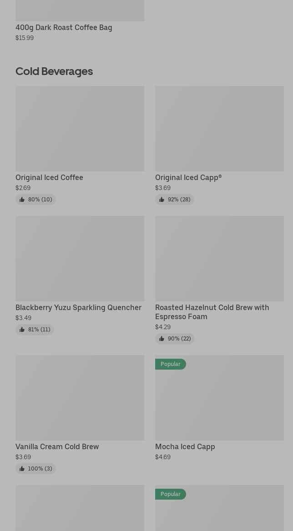Click the Vanilla Cream Cold Brew title
The image size is (293, 531).
[x=57, y=446]
